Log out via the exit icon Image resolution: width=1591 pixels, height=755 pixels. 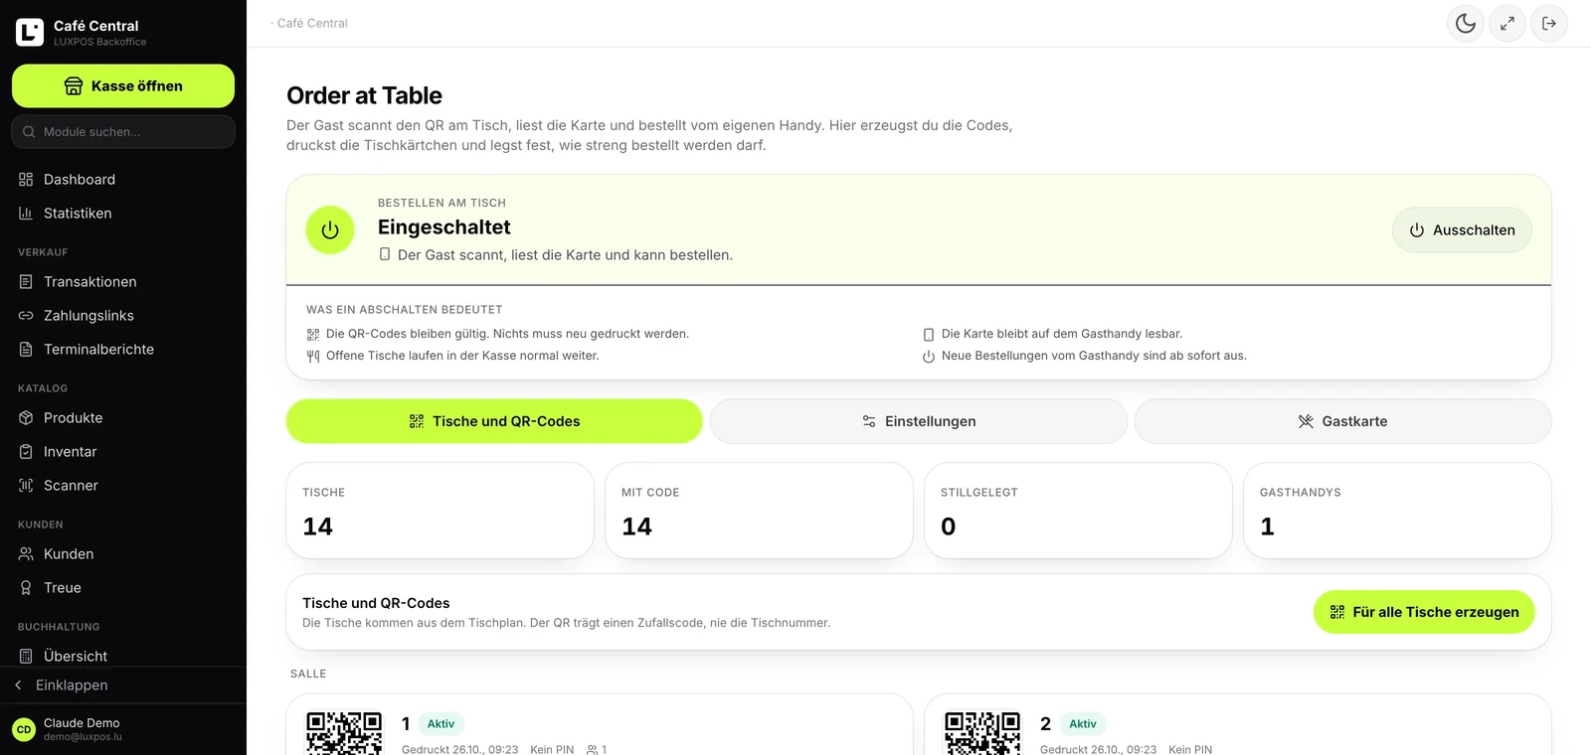(1549, 23)
